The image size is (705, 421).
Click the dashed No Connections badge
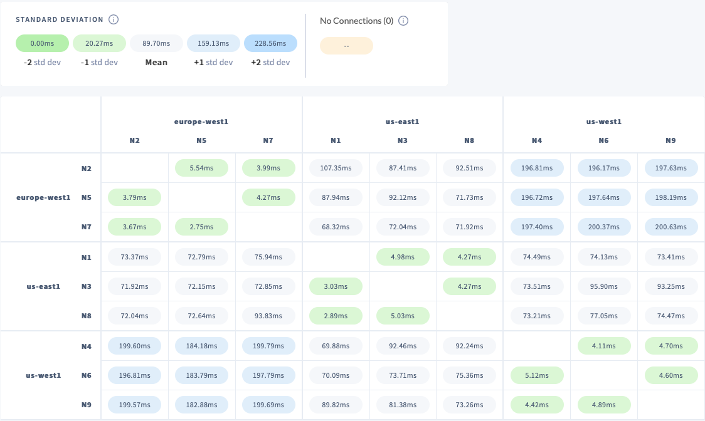[346, 46]
